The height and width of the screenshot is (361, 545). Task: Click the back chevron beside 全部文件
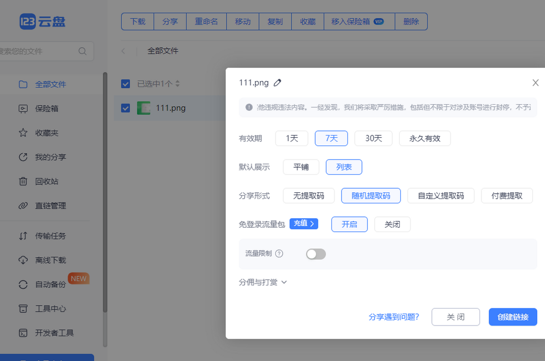[124, 51]
